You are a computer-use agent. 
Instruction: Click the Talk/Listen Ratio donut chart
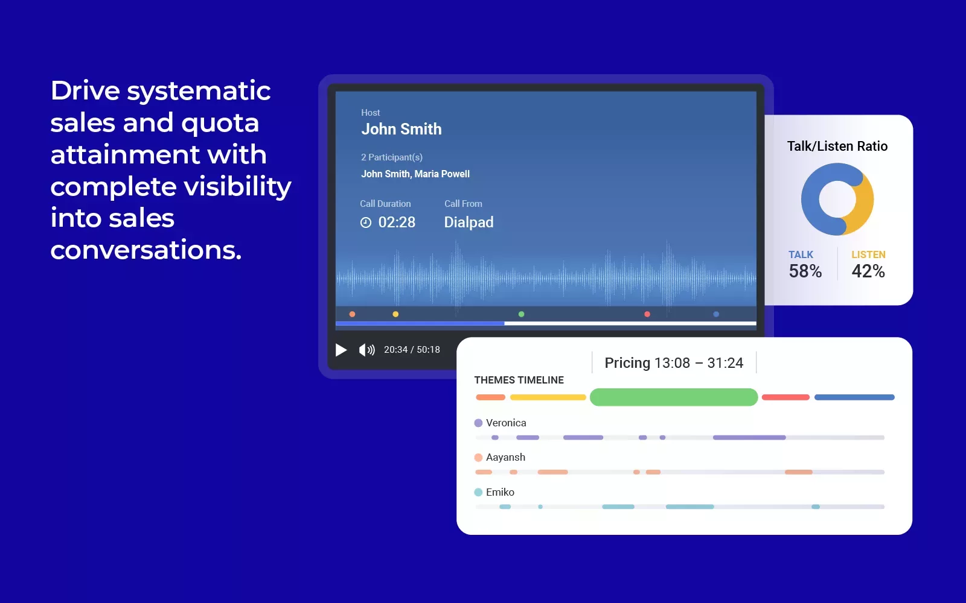point(837,200)
